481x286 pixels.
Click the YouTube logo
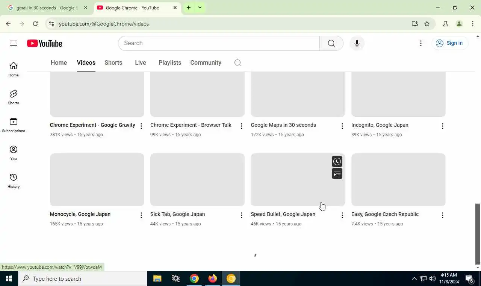[x=44, y=43]
